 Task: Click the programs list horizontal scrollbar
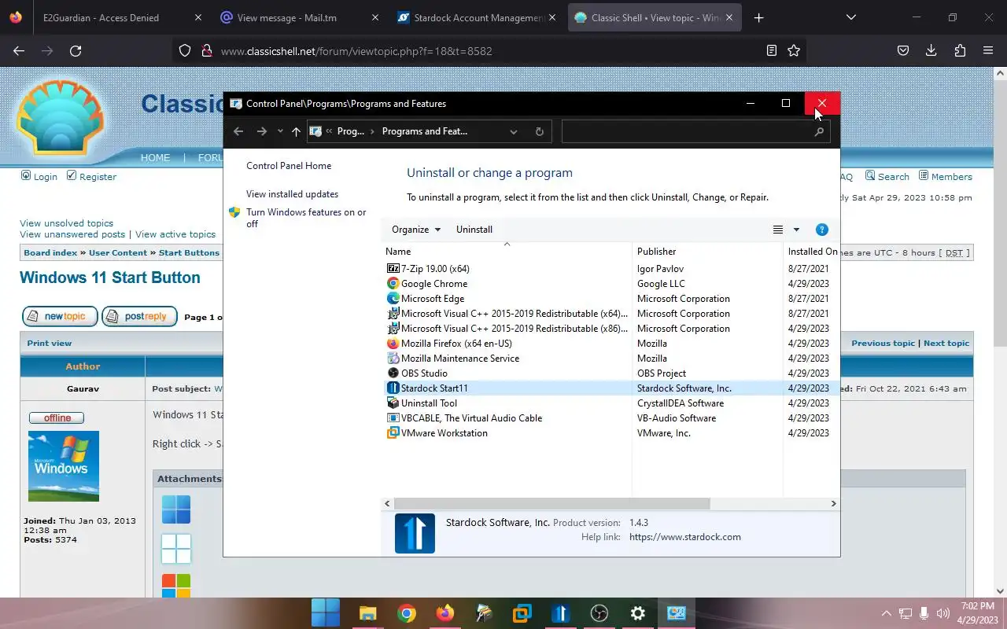point(551,503)
